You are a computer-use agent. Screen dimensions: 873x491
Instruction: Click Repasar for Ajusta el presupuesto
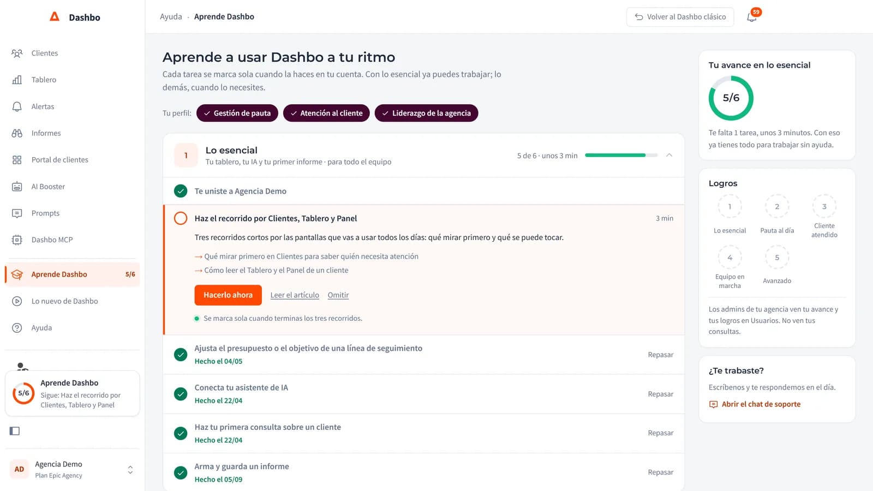coord(661,355)
